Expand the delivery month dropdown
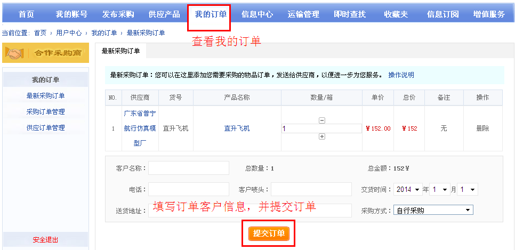 439,190
